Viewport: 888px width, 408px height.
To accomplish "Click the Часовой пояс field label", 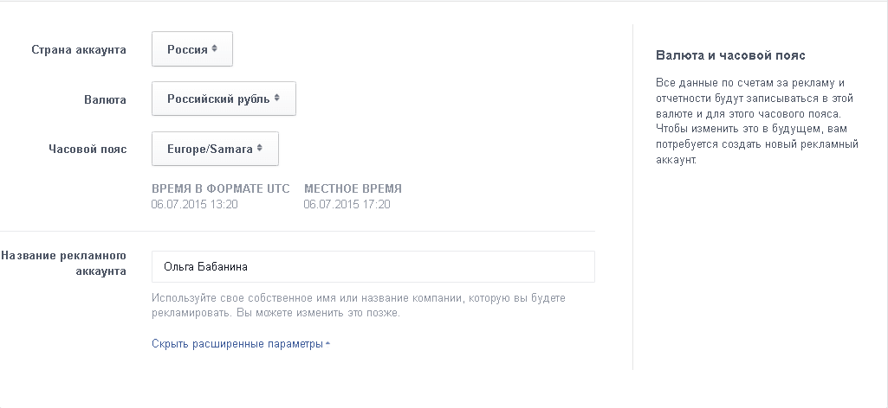I will 88,149.
